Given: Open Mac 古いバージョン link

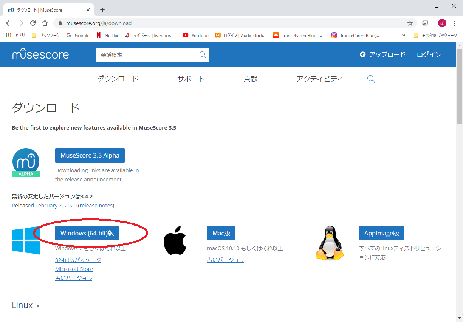Looking at the screenshot, I should pyautogui.click(x=226, y=260).
